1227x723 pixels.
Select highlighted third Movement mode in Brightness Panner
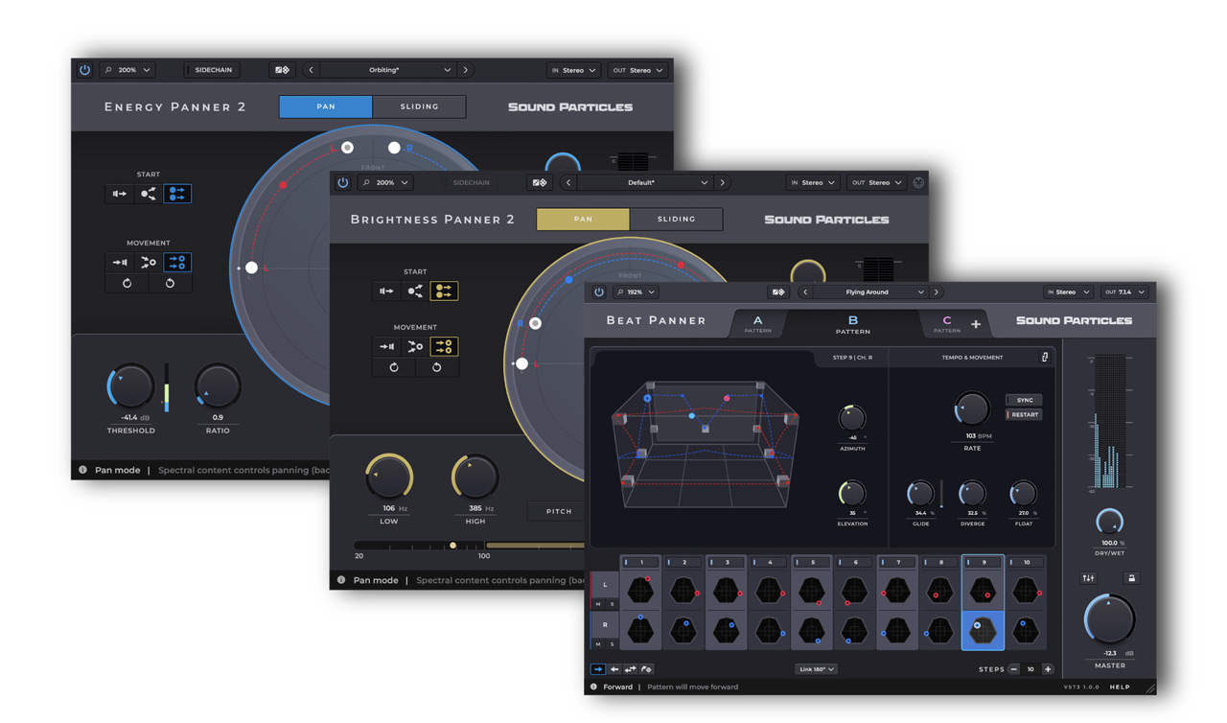tap(443, 346)
